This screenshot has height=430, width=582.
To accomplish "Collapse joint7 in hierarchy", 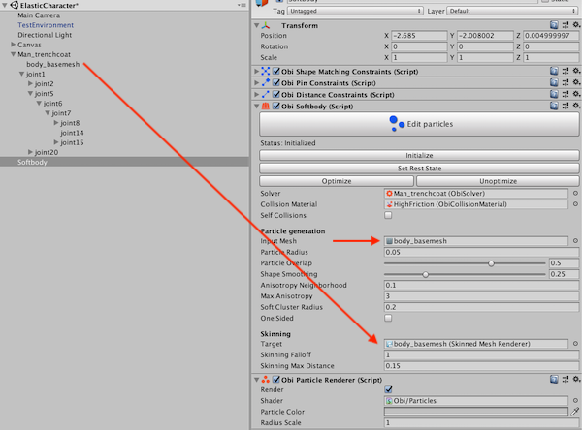I will click(x=48, y=113).
